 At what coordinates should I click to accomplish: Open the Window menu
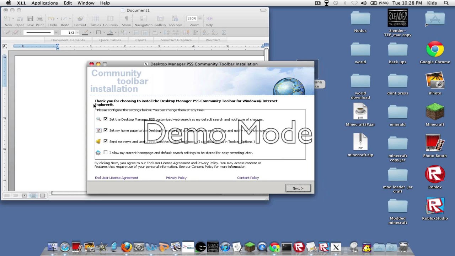click(86, 3)
